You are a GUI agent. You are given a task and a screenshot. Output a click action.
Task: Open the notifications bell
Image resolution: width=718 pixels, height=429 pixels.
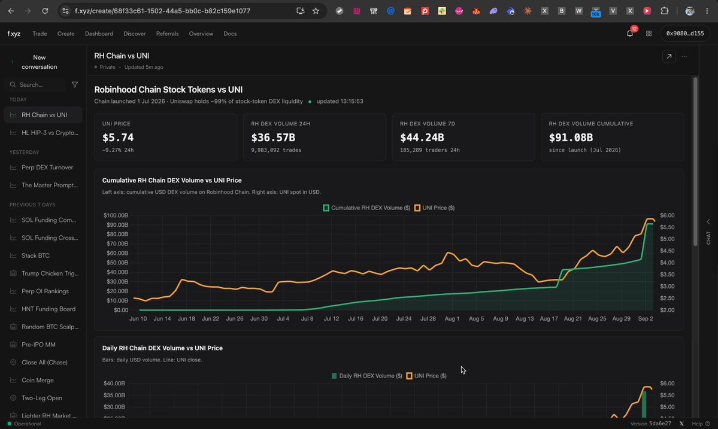[x=630, y=34]
